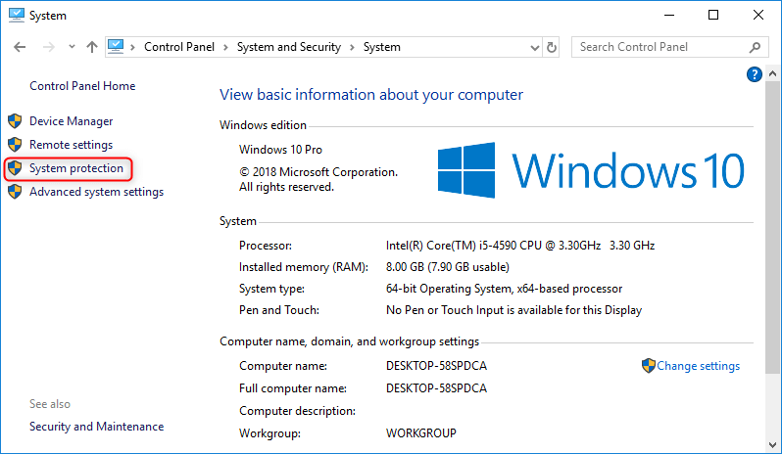The image size is (782, 454).
Task: Click the System window title bar icon
Action: (16, 15)
